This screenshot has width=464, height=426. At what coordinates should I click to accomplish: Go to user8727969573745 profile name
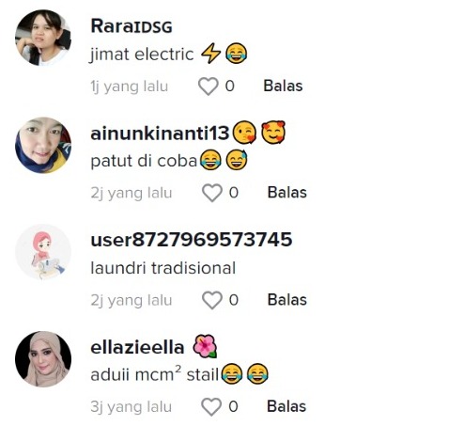192,240
